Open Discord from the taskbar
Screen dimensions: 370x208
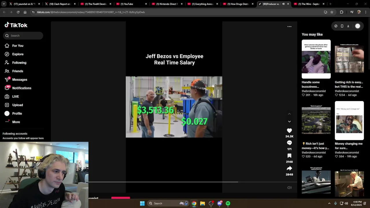point(219,203)
